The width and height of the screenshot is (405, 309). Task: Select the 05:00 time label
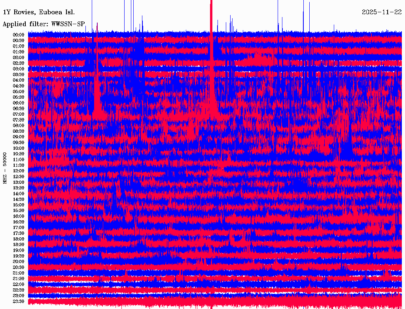tap(19, 92)
